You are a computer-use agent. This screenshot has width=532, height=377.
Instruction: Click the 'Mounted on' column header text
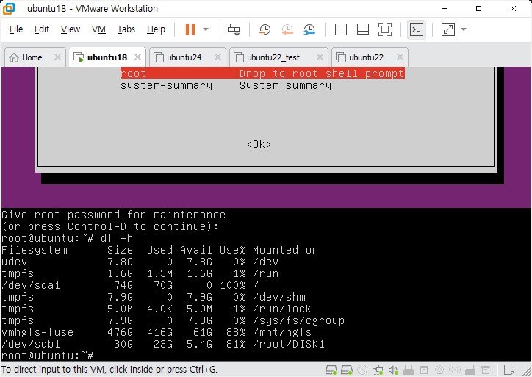(285, 250)
